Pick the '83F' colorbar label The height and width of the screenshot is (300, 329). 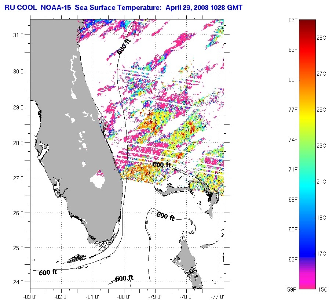(x=293, y=50)
